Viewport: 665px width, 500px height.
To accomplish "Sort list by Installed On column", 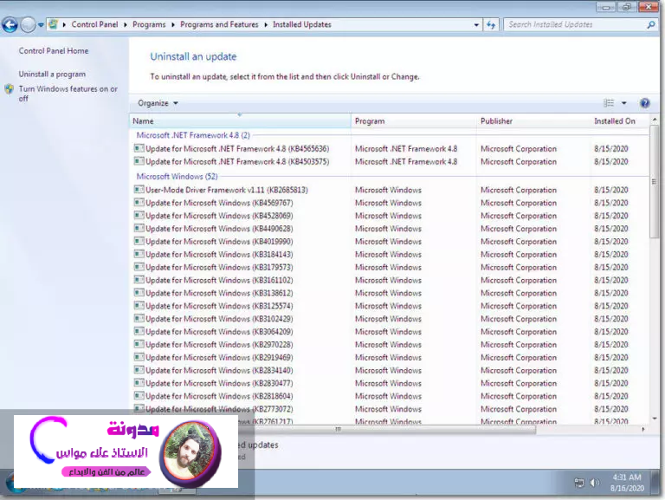I will (x=620, y=121).
